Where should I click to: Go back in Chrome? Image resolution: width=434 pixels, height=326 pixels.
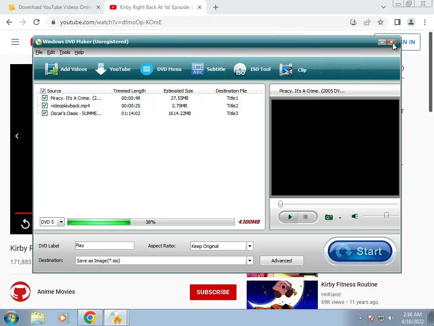pos(9,22)
